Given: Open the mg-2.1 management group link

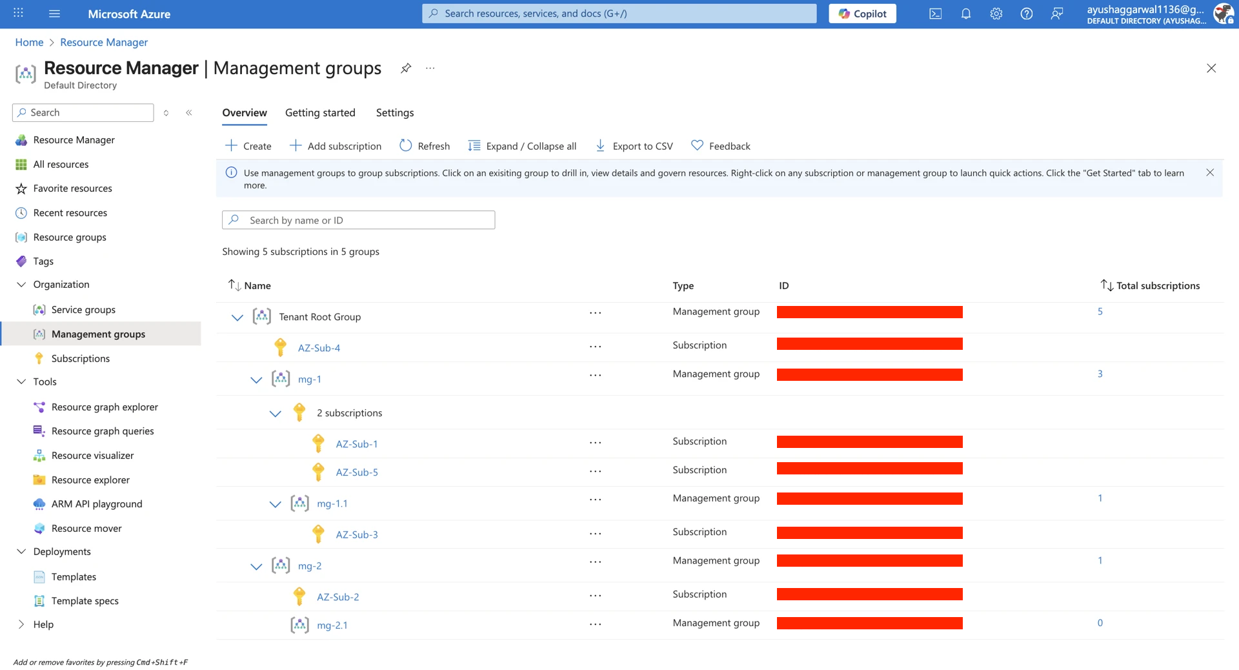Looking at the screenshot, I should 332,625.
